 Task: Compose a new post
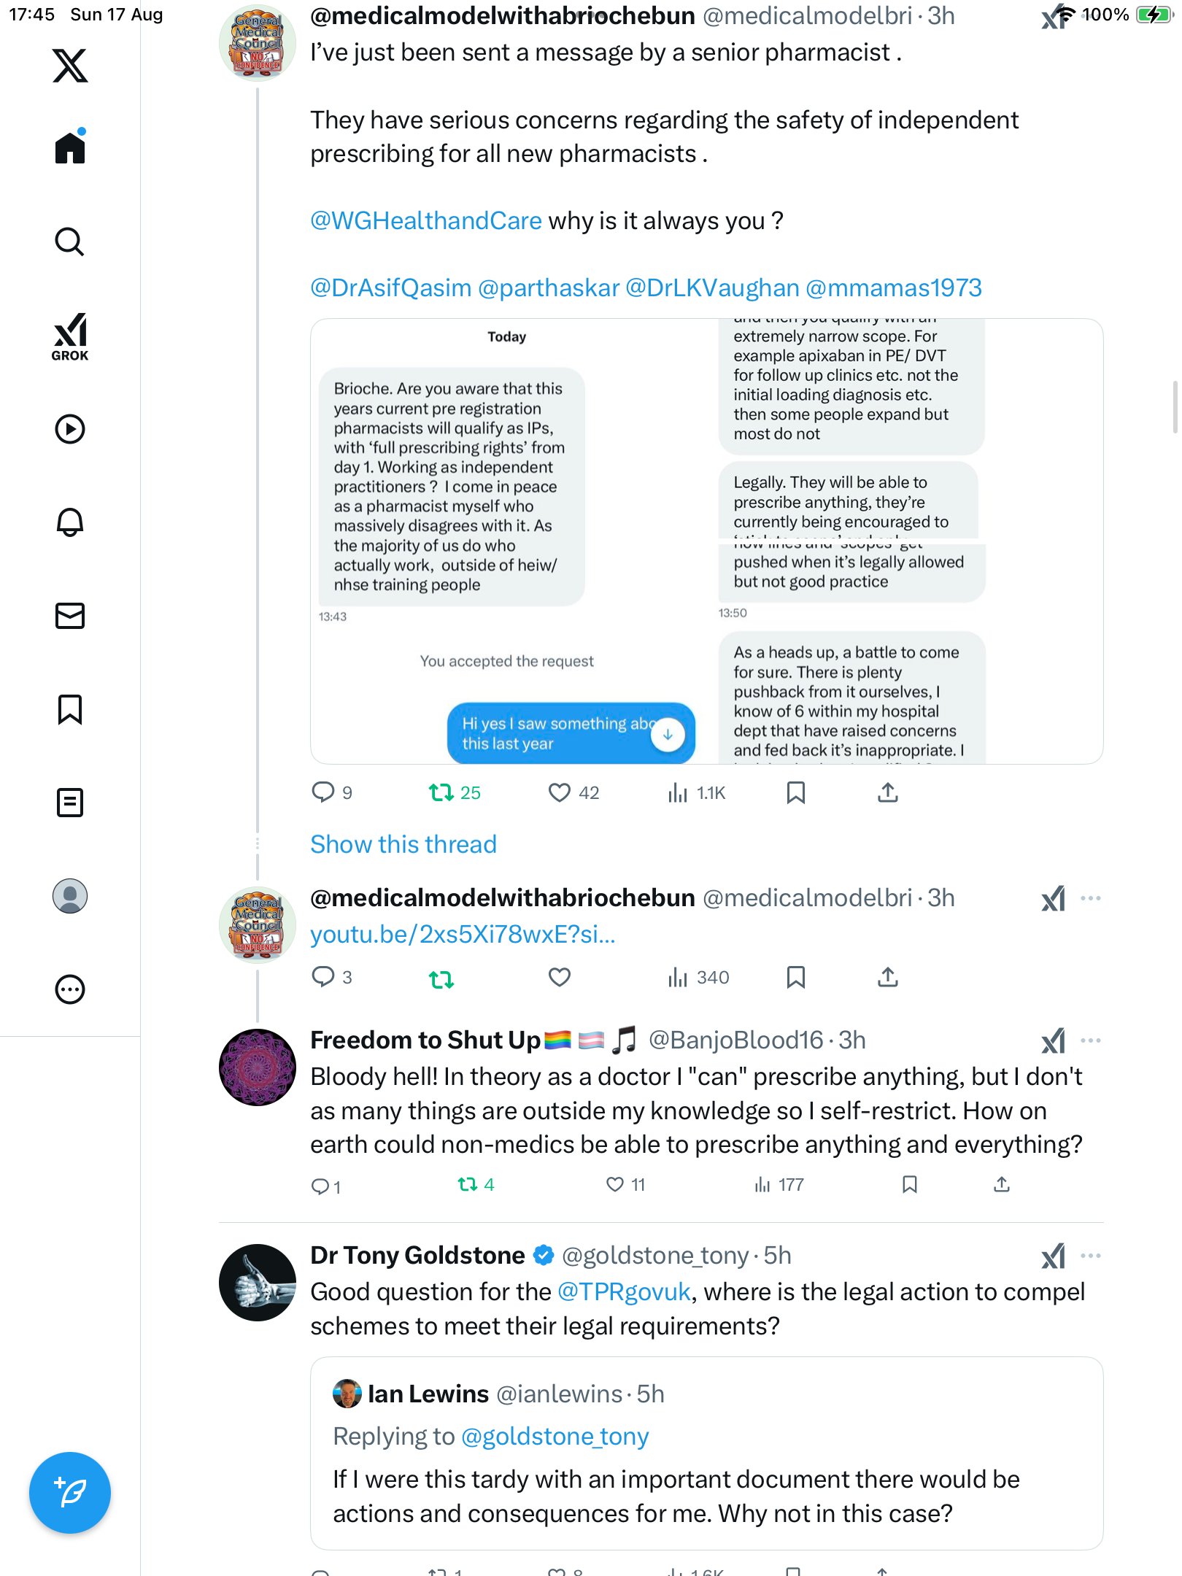tap(70, 1493)
